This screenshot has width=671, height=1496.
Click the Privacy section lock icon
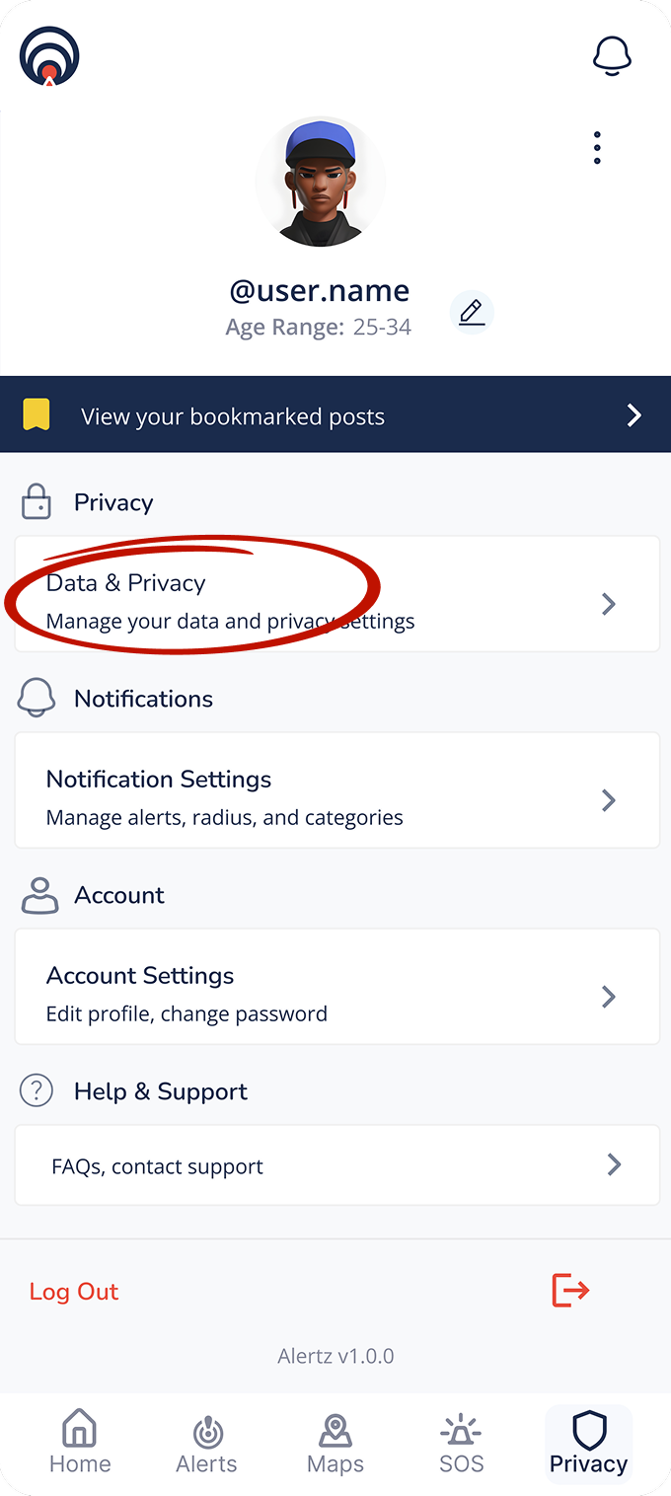coord(37,502)
